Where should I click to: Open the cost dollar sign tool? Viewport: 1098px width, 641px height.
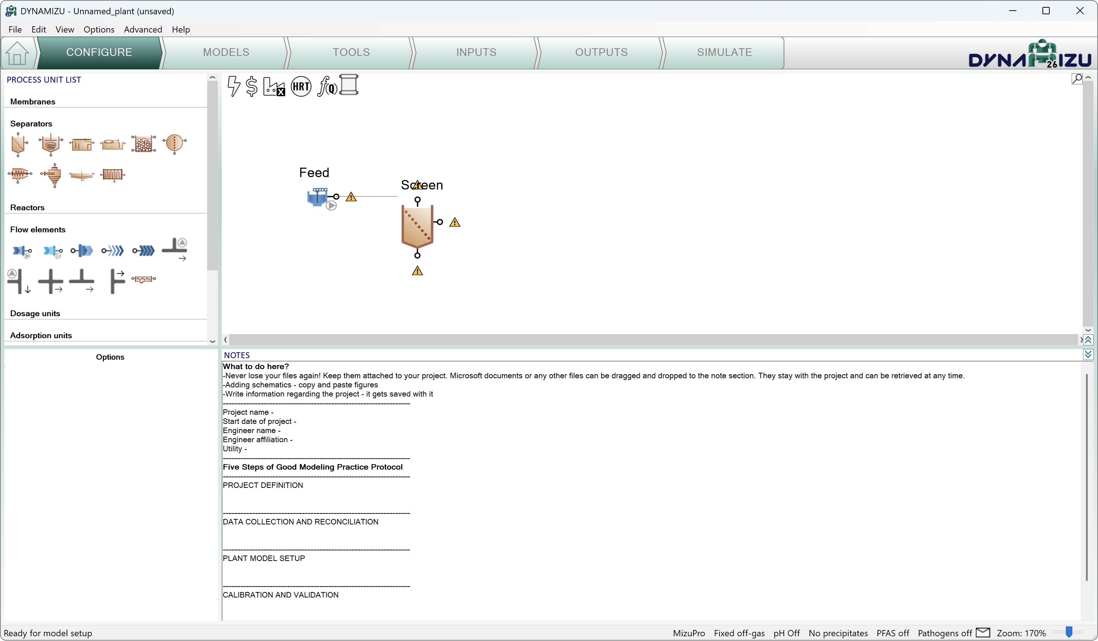pyautogui.click(x=251, y=86)
